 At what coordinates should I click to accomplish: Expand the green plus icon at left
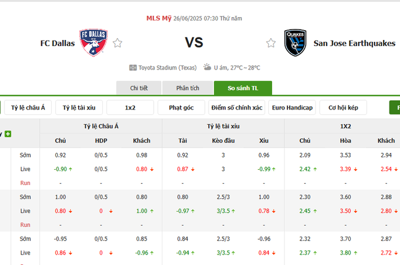(8, 133)
